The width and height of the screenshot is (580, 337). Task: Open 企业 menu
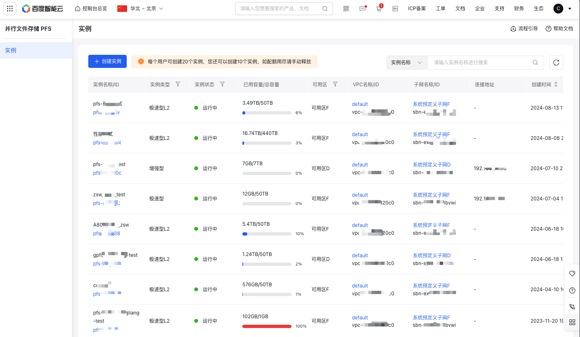click(x=480, y=8)
